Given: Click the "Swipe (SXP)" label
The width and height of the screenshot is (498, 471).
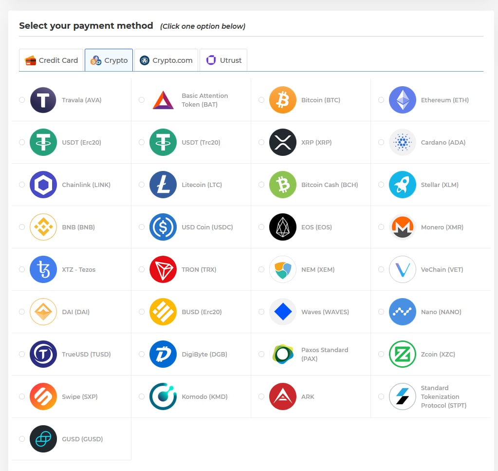Looking at the screenshot, I should coord(80,396).
